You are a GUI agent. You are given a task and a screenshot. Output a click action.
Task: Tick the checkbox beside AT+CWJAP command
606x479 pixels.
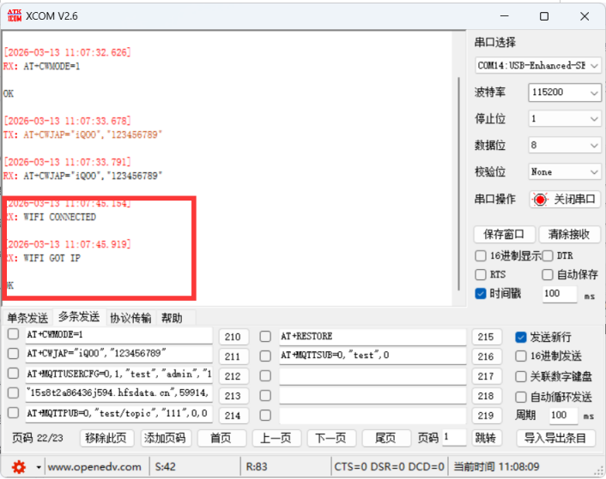point(13,353)
